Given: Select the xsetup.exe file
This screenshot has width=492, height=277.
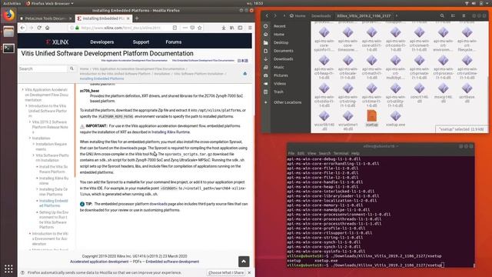Looking at the screenshot, I should pyautogui.click(x=395, y=118).
